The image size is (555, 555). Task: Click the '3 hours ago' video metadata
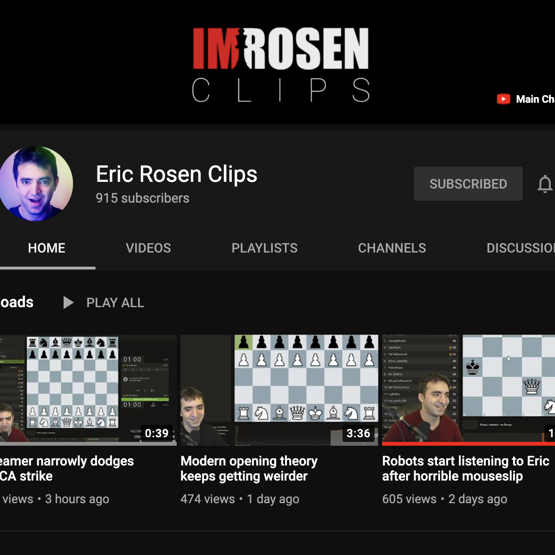click(77, 499)
